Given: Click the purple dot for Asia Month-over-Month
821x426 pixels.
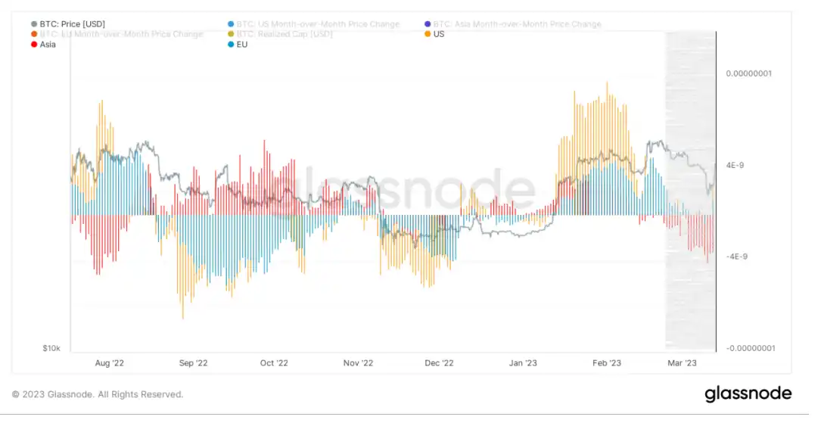Looking at the screenshot, I should click(428, 24).
